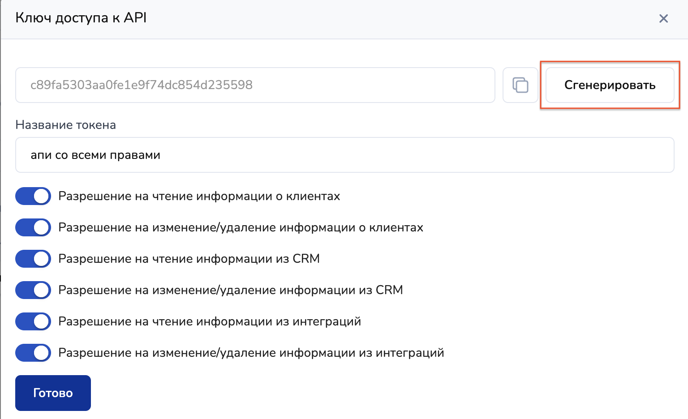The height and width of the screenshot is (419, 688).
Task: Focus the token name input field
Action: [344, 155]
